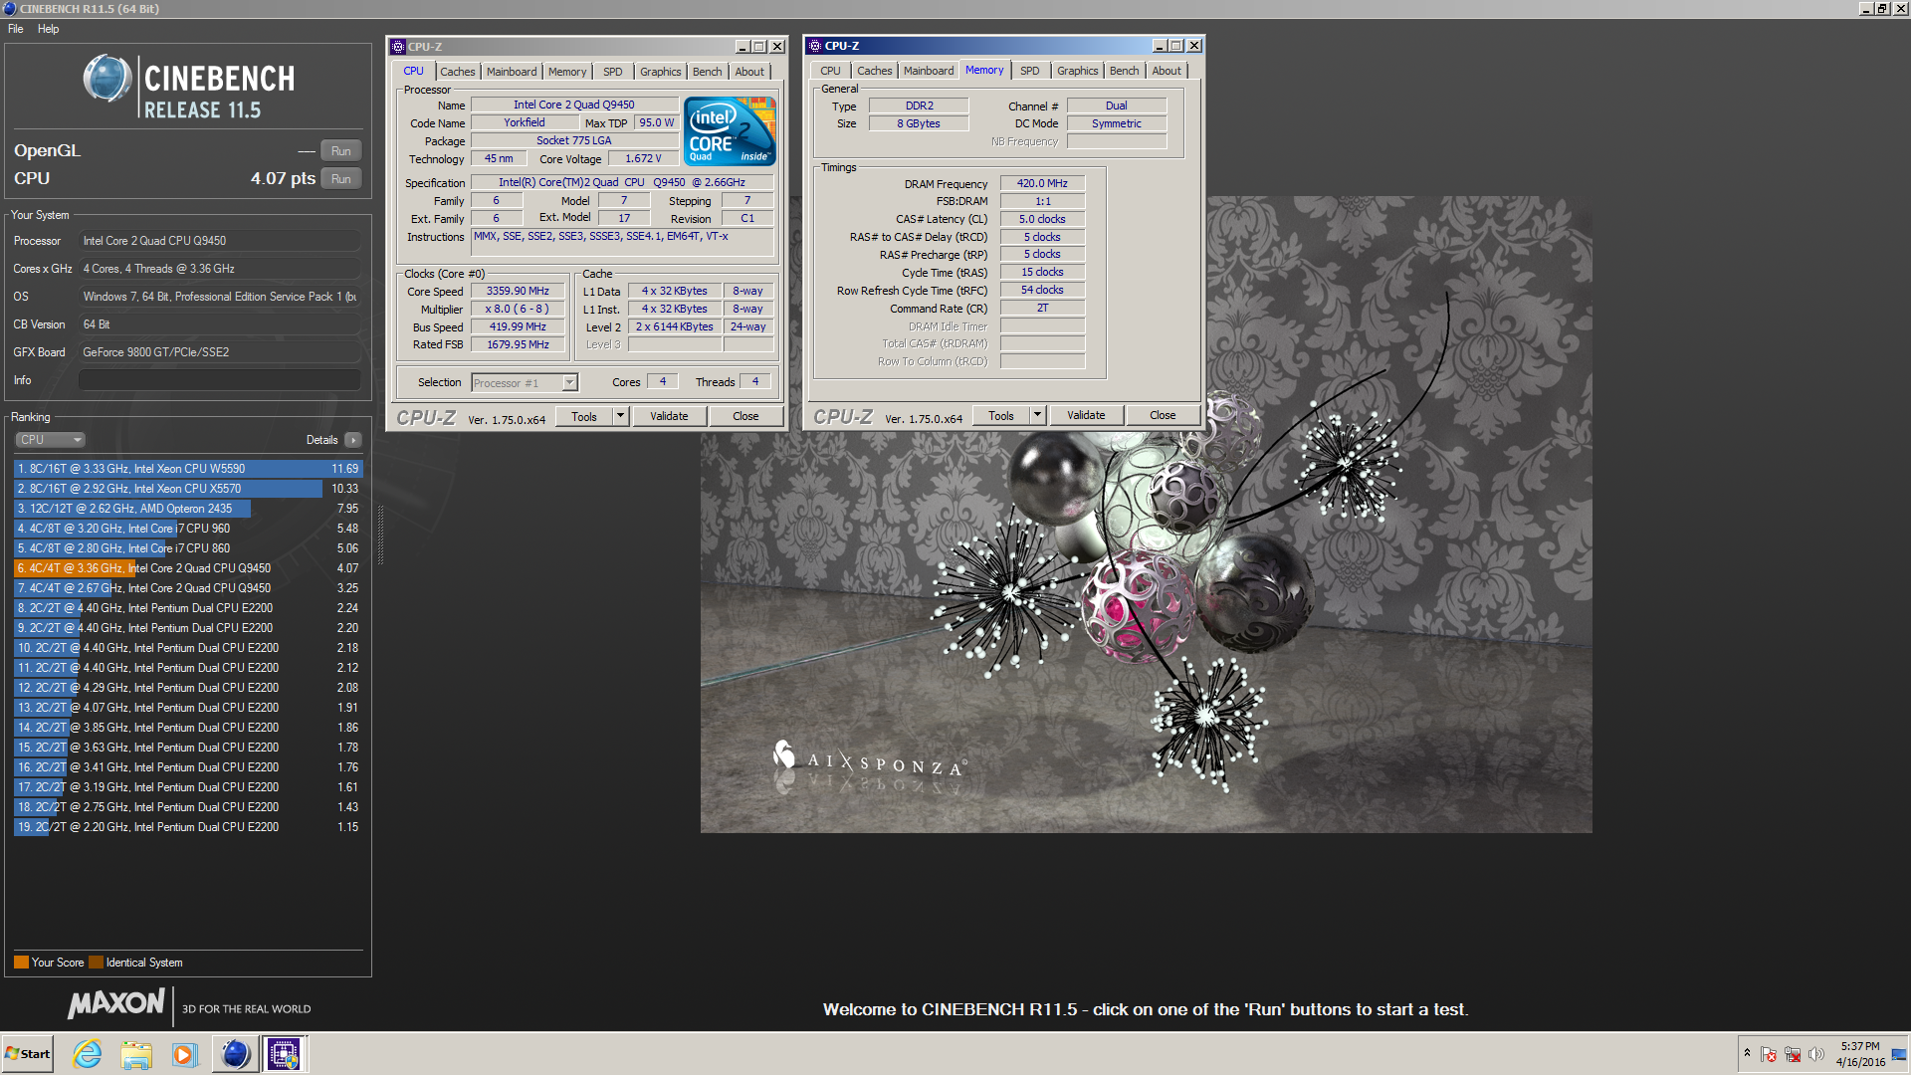This screenshot has width=1911, height=1075.
Task: Click Validate in left CPU-Z window
Action: pyautogui.click(x=669, y=416)
